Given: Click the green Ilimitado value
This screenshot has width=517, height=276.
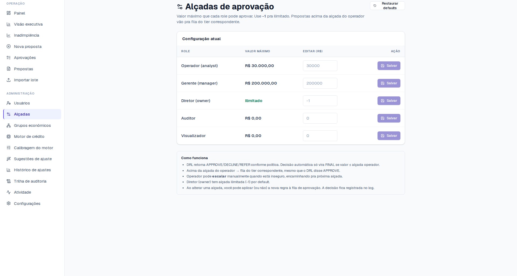Looking at the screenshot, I should pos(254,101).
